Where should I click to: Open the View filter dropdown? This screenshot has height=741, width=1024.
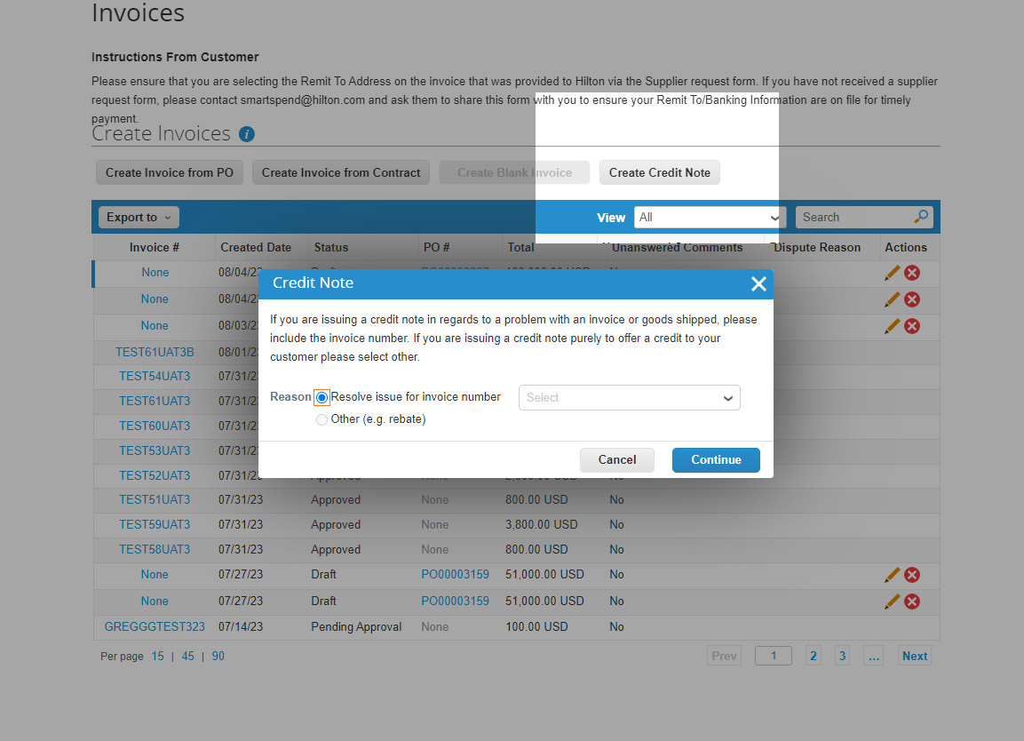(x=709, y=217)
